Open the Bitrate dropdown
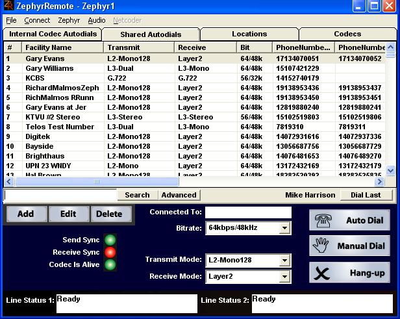Image resolution: width=400 pixels, height=319 pixels. point(284,228)
